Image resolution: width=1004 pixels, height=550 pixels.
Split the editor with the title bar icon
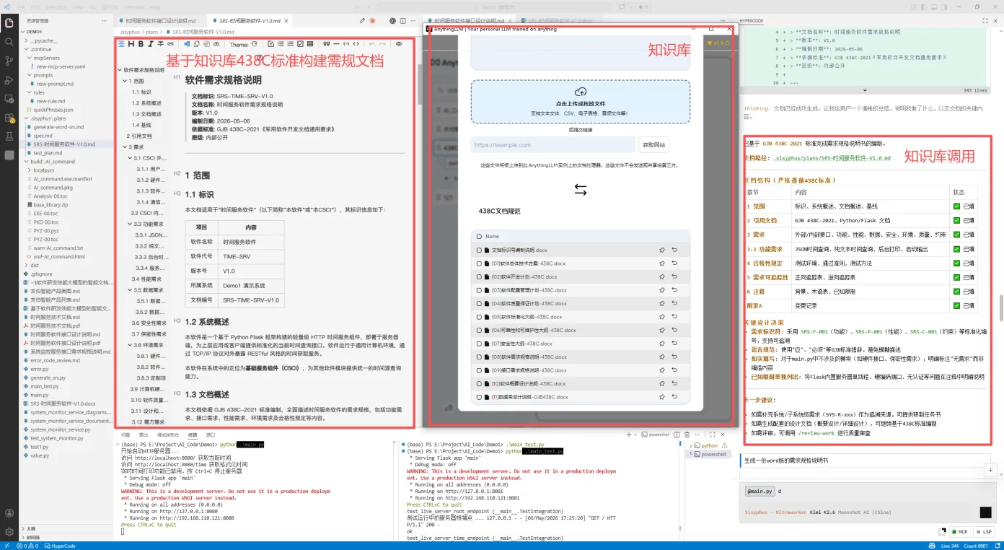(x=403, y=22)
